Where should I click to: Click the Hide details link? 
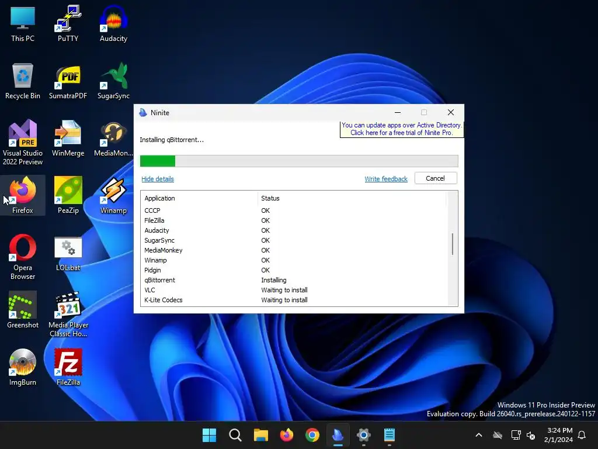tap(158, 179)
